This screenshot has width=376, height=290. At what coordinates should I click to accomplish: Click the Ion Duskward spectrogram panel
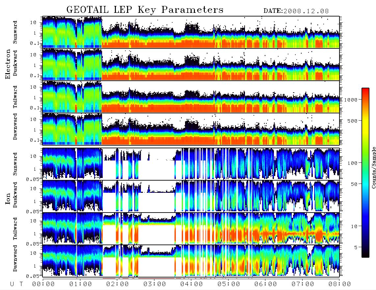pos(191,196)
